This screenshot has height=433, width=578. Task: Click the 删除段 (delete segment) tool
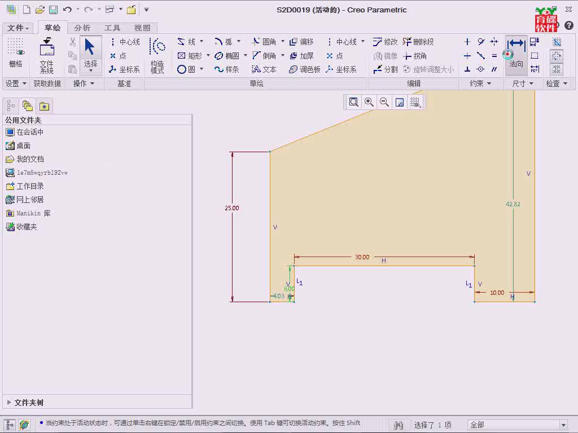coord(418,42)
